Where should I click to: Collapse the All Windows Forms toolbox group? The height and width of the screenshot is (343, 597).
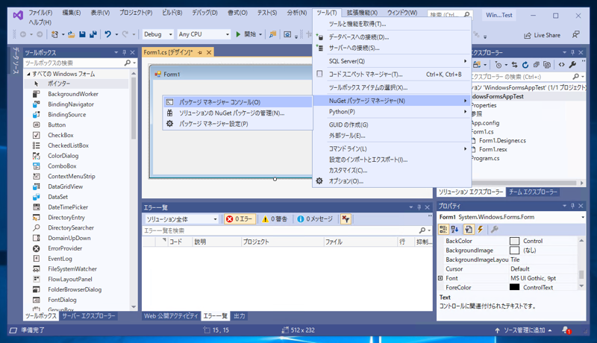28,74
